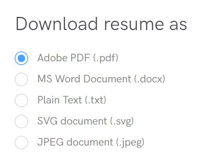Screen dimensions: 204x167
Task: Click the (.svg) extension text
Action: click(122, 121)
